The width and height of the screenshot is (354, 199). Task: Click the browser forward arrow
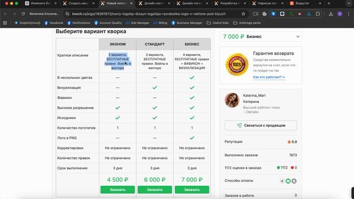(x=14, y=14)
